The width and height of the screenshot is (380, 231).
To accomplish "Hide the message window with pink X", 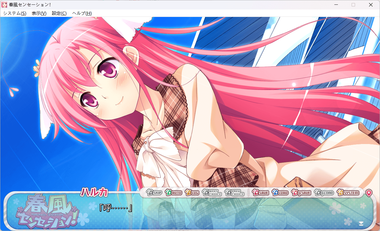I will click(x=368, y=193).
